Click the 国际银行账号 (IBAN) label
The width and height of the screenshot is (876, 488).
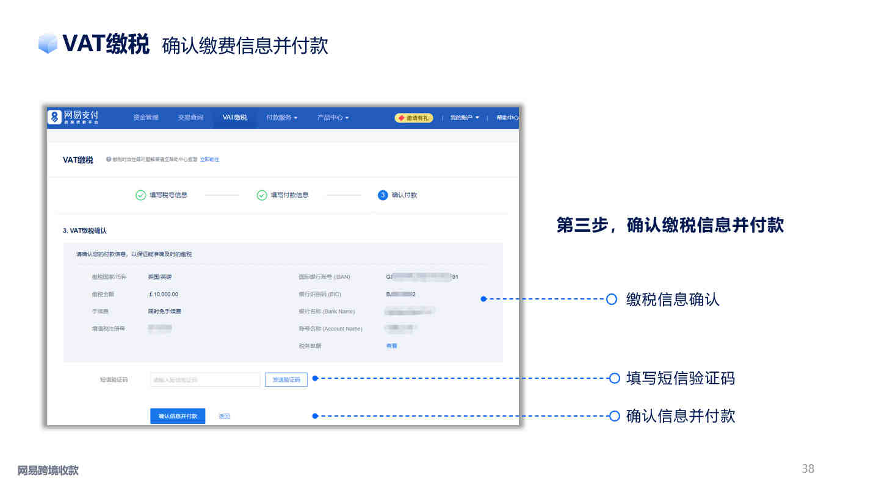324,277
